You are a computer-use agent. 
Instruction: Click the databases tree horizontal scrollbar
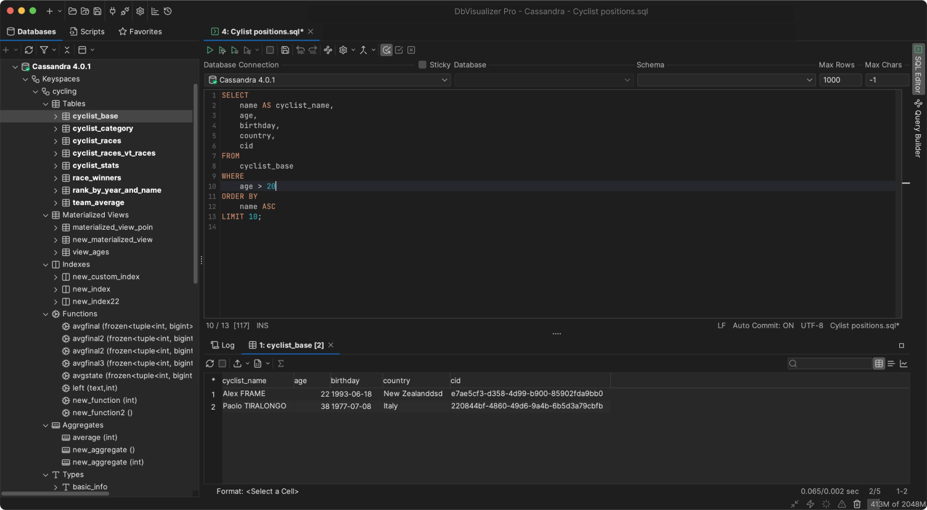coord(55,493)
